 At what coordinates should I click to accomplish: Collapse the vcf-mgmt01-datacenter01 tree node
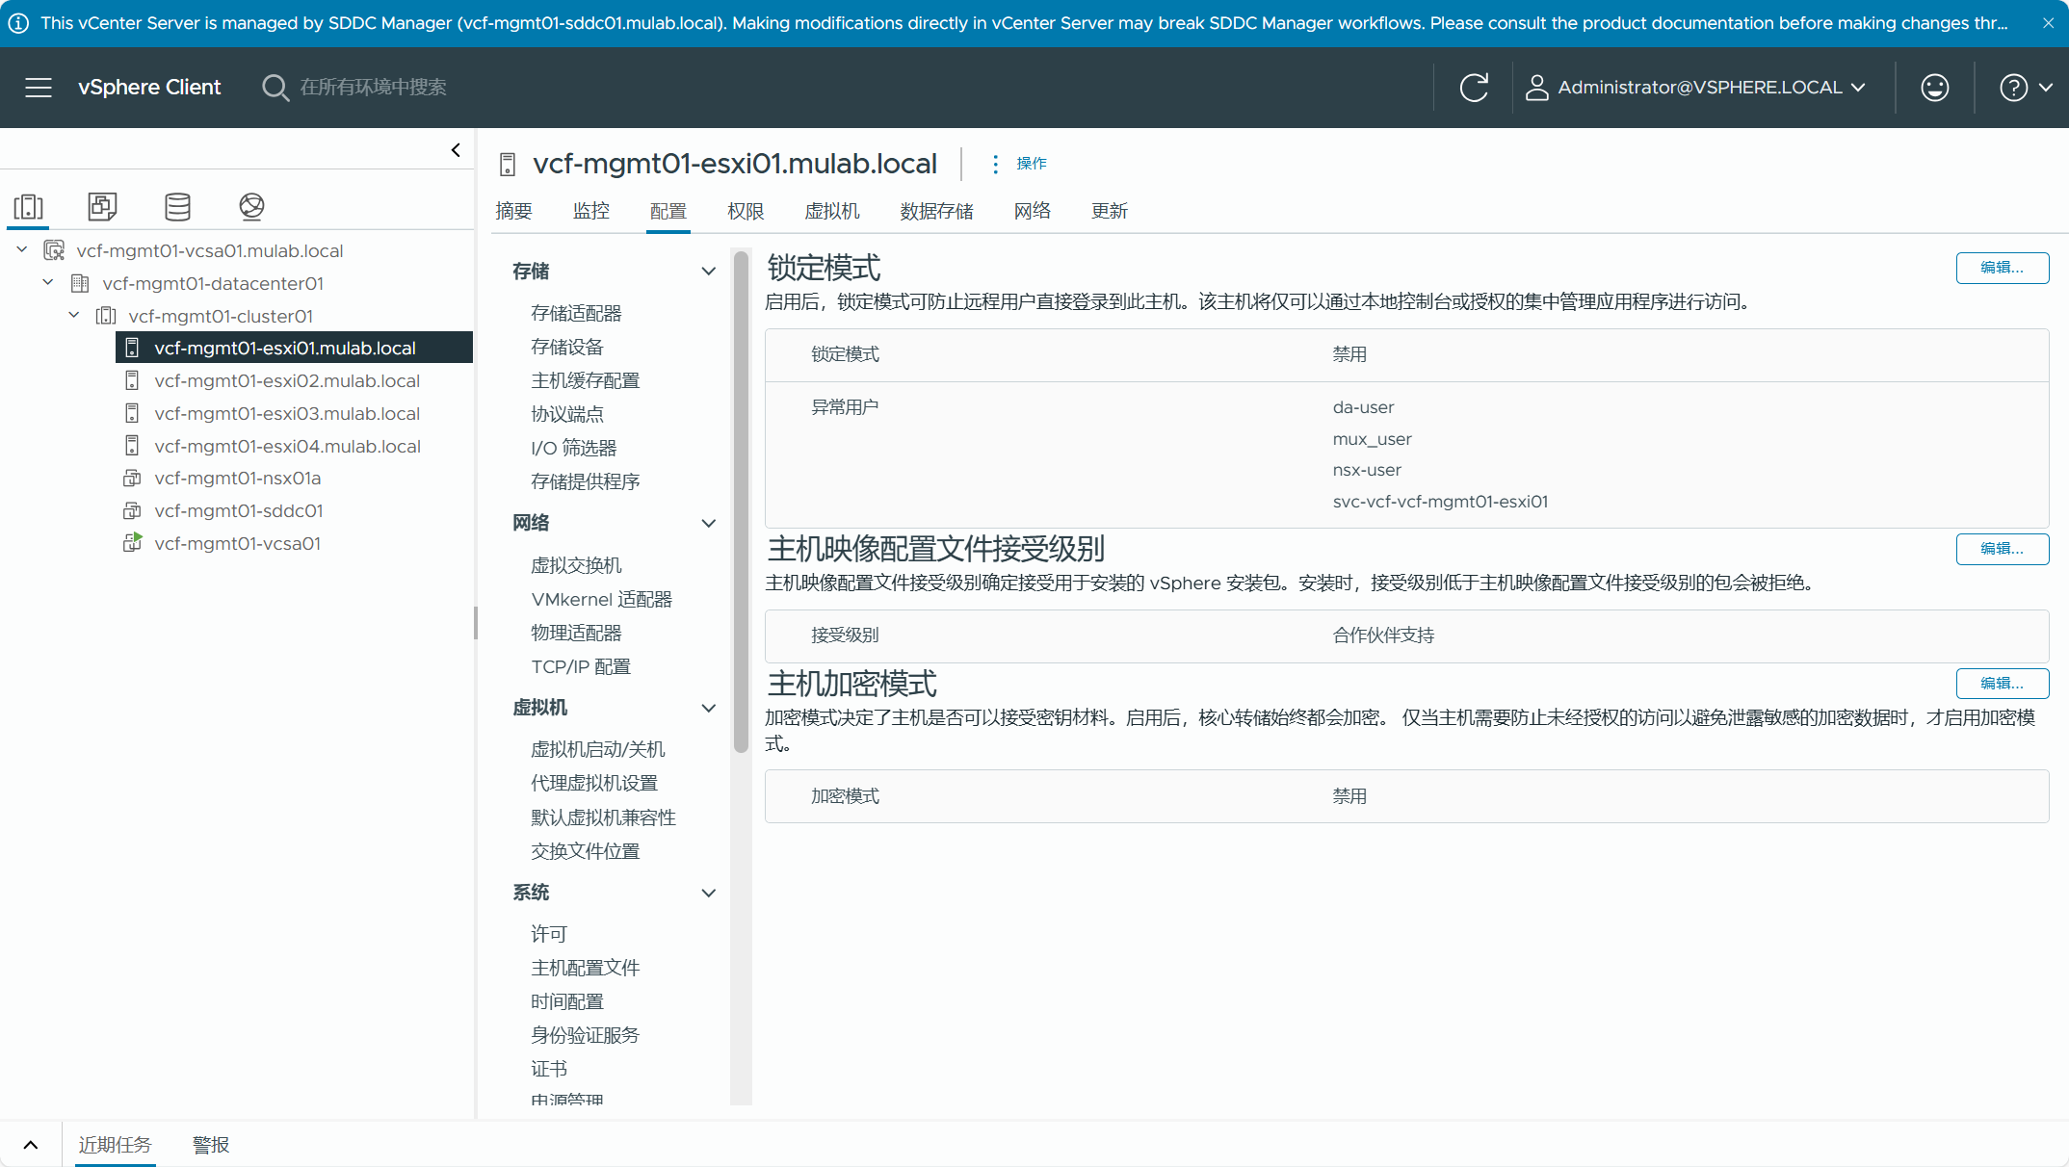pos(48,283)
